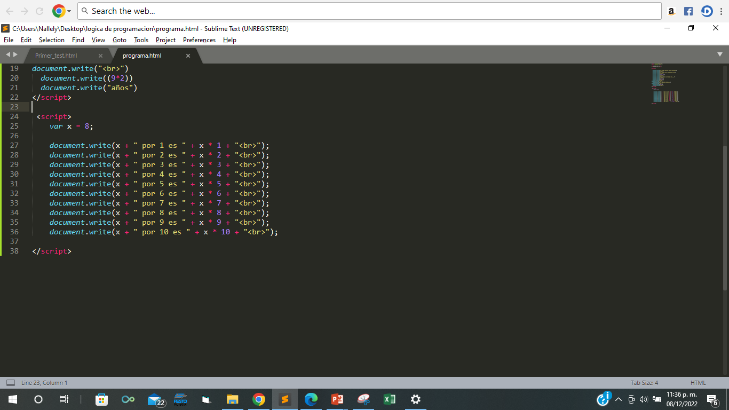Close the Primer_test.html tab
Image resolution: width=729 pixels, height=410 pixels.
coord(100,56)
